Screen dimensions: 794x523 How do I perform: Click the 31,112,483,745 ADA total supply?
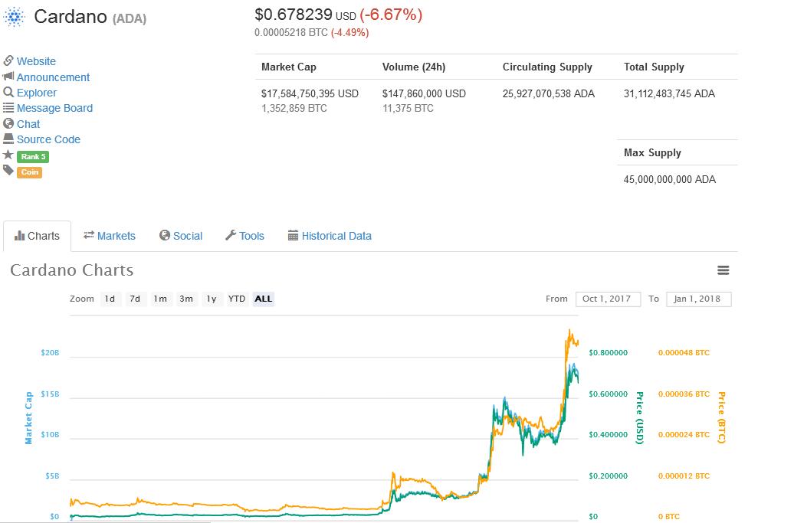669,94
